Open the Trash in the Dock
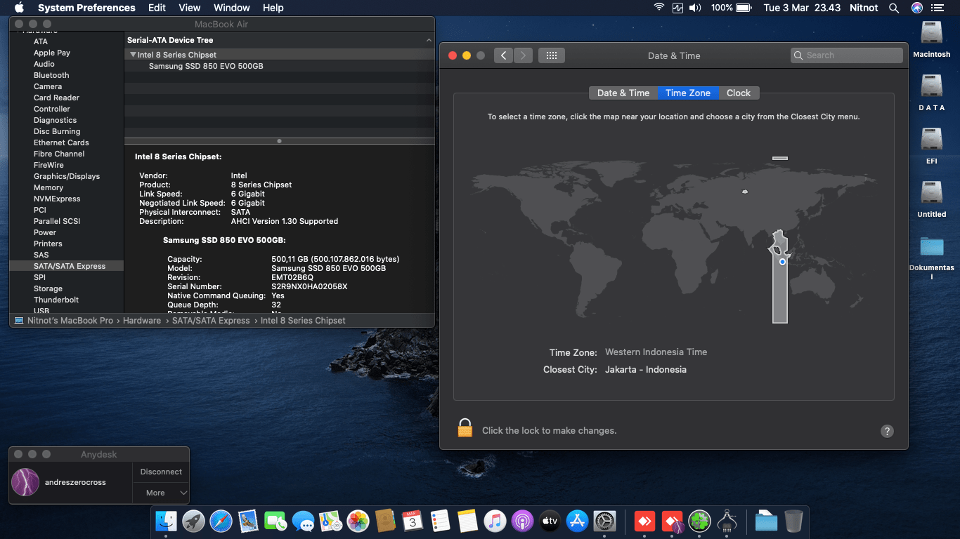 pos(793,521)
